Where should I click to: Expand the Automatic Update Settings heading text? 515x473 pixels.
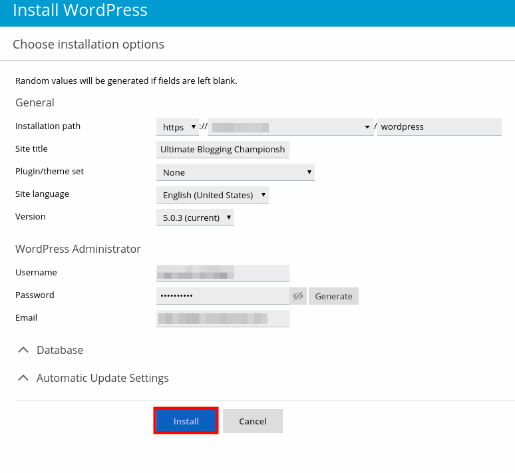pos(102,378)
